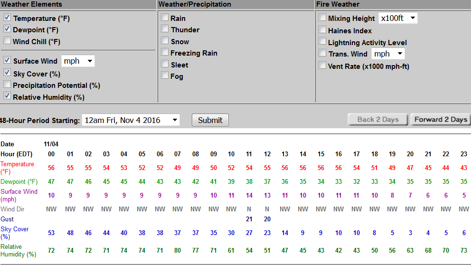Uncheck the Temperature (°F) checkbox
The width and height of the screenshot is (471, 265).
tap(7, 18)
